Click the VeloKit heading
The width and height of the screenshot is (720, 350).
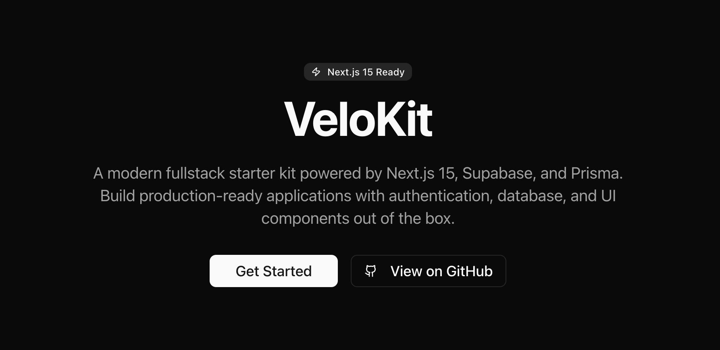358,119
